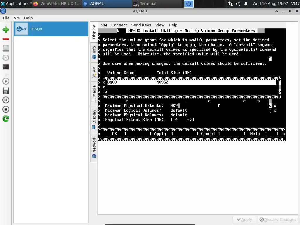Switch to the lower Display vertical tab
This screenshot has height=225, width=300.
click(x=94, y=120)
